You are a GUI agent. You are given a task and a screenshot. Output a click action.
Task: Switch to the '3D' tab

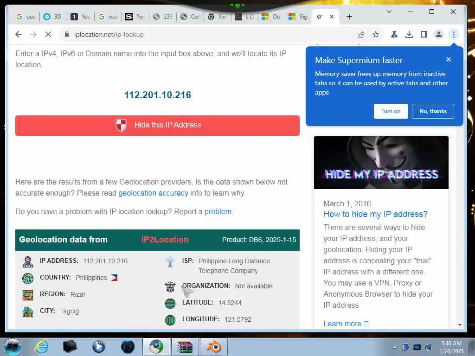pyautogui.click(x=53, y=17)
